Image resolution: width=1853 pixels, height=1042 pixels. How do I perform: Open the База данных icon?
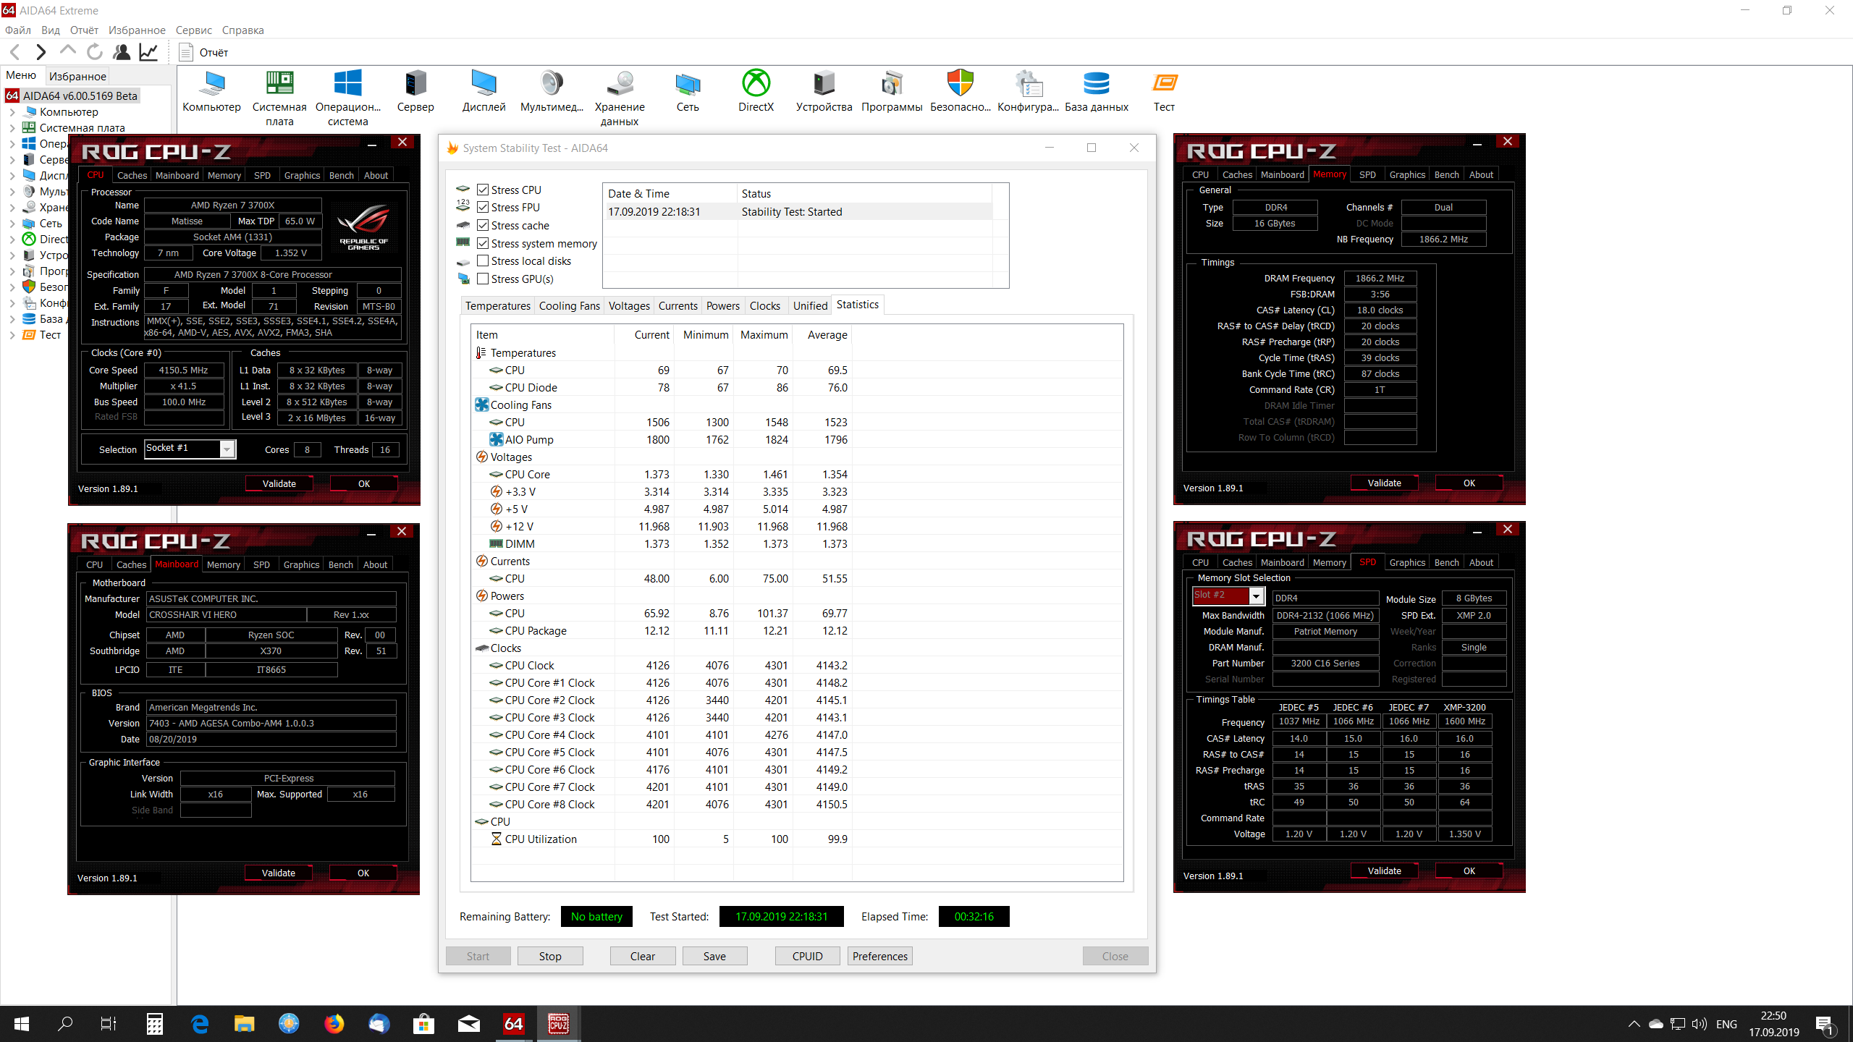[1096, 85]
